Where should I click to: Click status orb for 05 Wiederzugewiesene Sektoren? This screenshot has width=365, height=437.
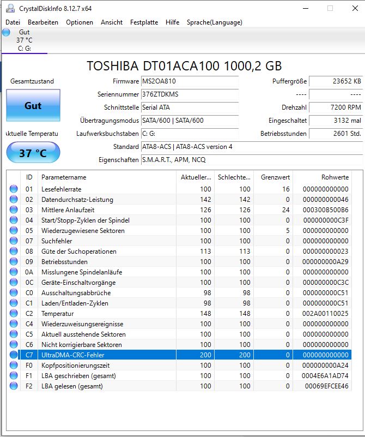(x=14, y=230)
